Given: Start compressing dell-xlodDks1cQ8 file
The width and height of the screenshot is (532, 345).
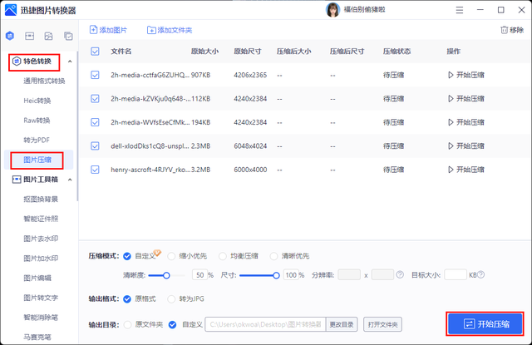Looking at the screenshot, I should click(x=465, y=145).
